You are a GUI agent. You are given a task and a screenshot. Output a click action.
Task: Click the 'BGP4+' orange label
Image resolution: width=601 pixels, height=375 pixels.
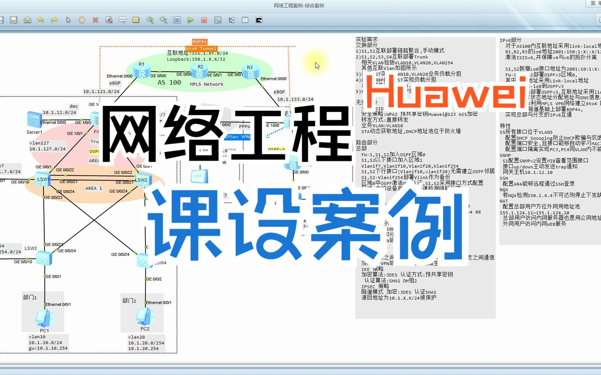[200, 42]
